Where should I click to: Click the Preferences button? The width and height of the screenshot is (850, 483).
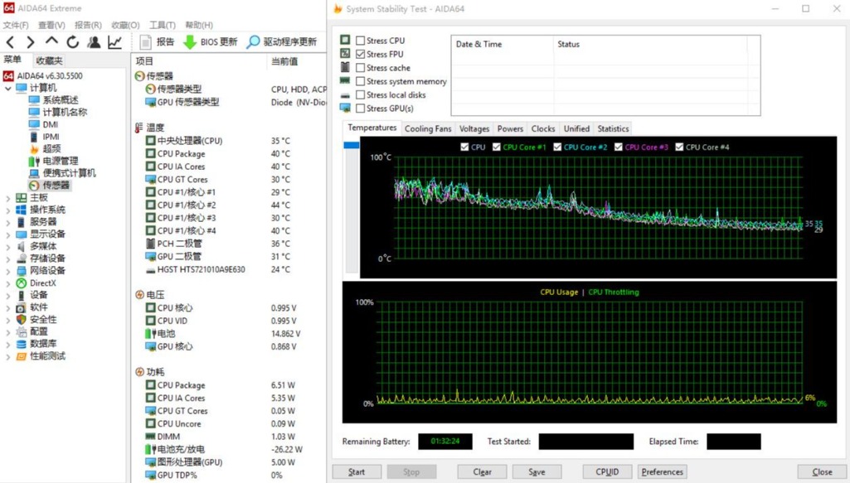pyautogui.click(x=662, y=472)
